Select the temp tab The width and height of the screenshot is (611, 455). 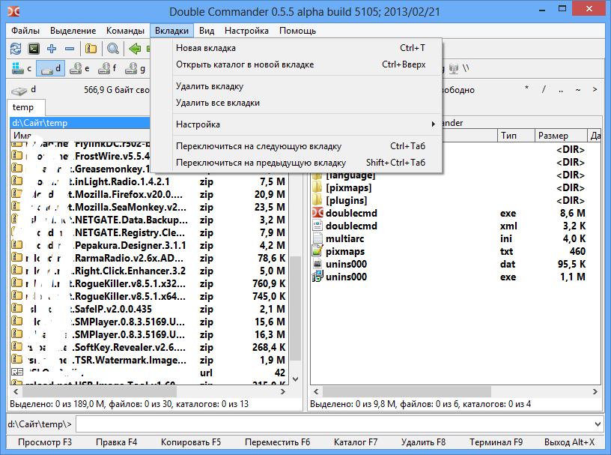point(25,107)
